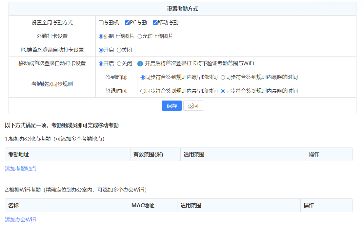Click the info icon beside mobile auto check-in
The image size is (364, 229).
point(140,64)
